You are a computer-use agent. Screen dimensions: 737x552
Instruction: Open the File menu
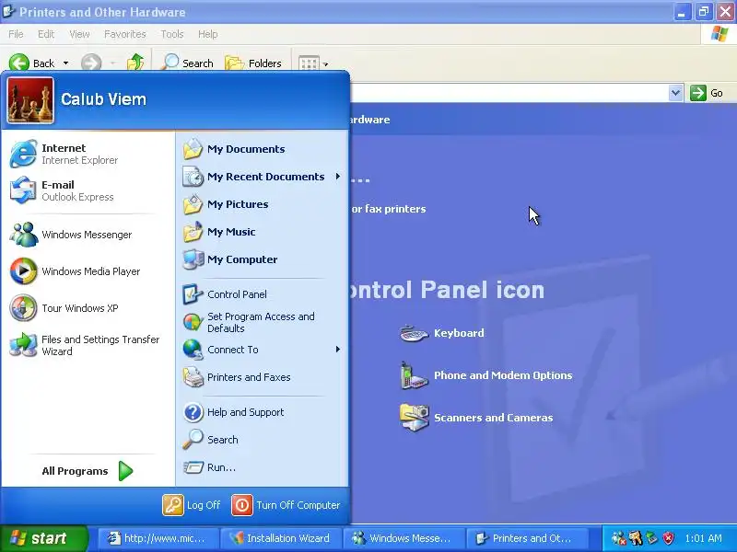tap(16, 34)
